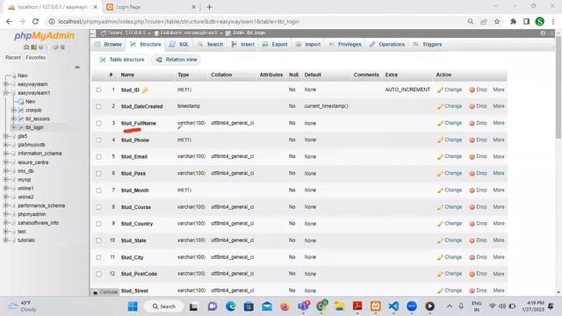Expand the easywaylearn database node

[6, 84]
